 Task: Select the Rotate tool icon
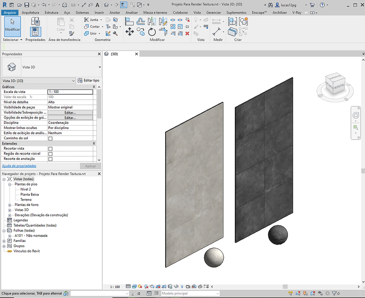pyautogui.click(x=152, y=32)
